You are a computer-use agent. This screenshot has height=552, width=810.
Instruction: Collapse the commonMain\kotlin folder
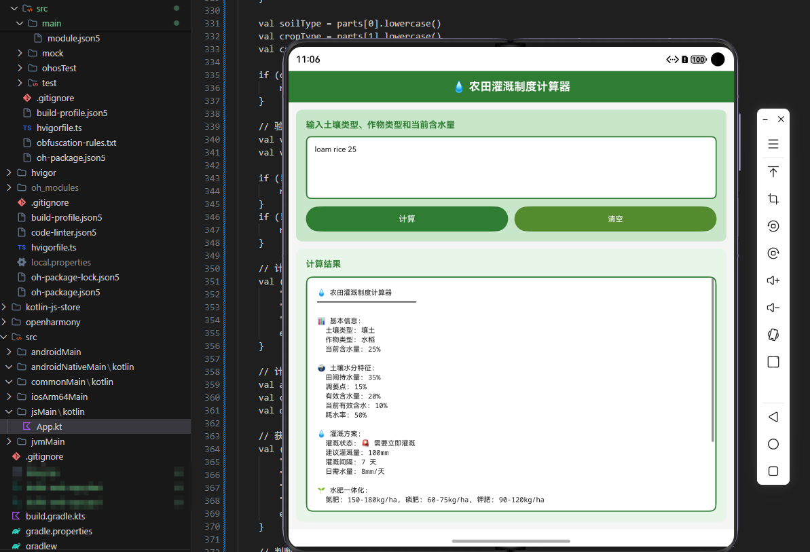[x=9, y=382]
